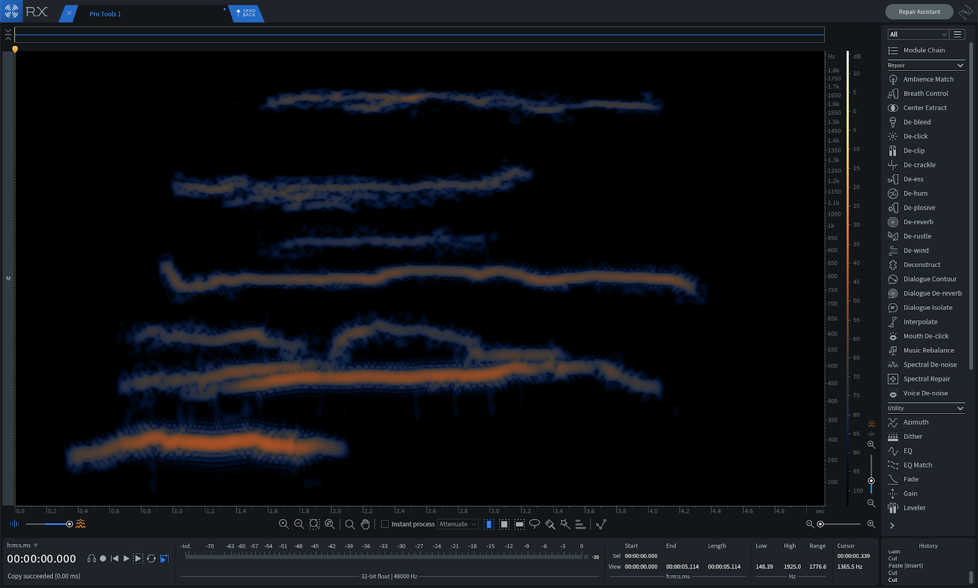Open the Spectral Repair module

926,379
